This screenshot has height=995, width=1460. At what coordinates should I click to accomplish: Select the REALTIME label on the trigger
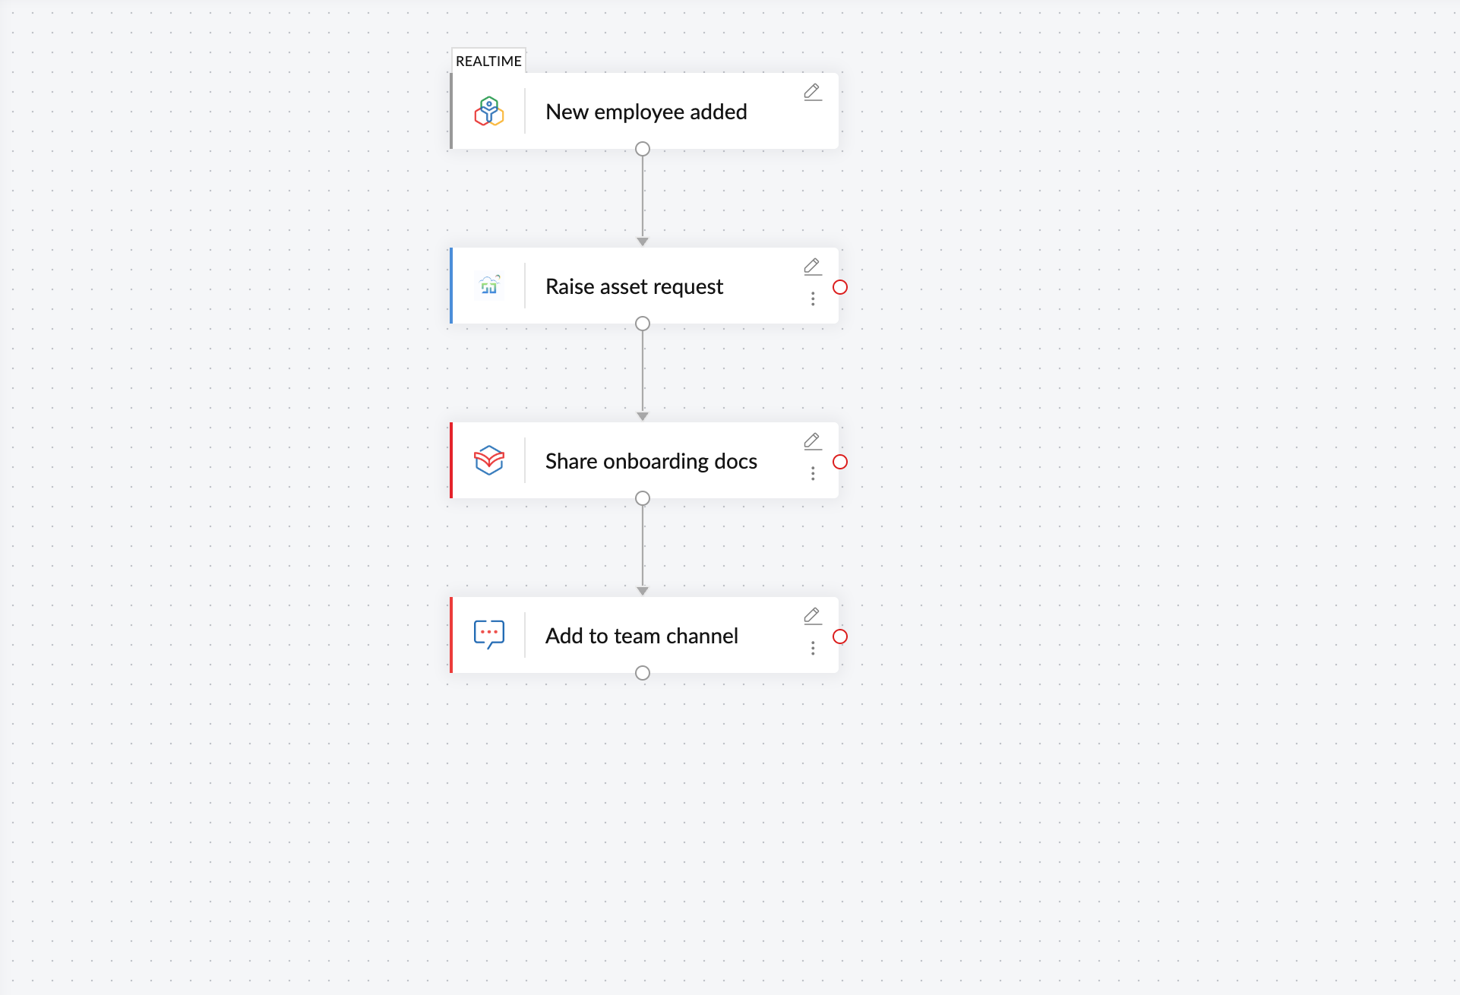pyautogui.click(x=488, y=61)
